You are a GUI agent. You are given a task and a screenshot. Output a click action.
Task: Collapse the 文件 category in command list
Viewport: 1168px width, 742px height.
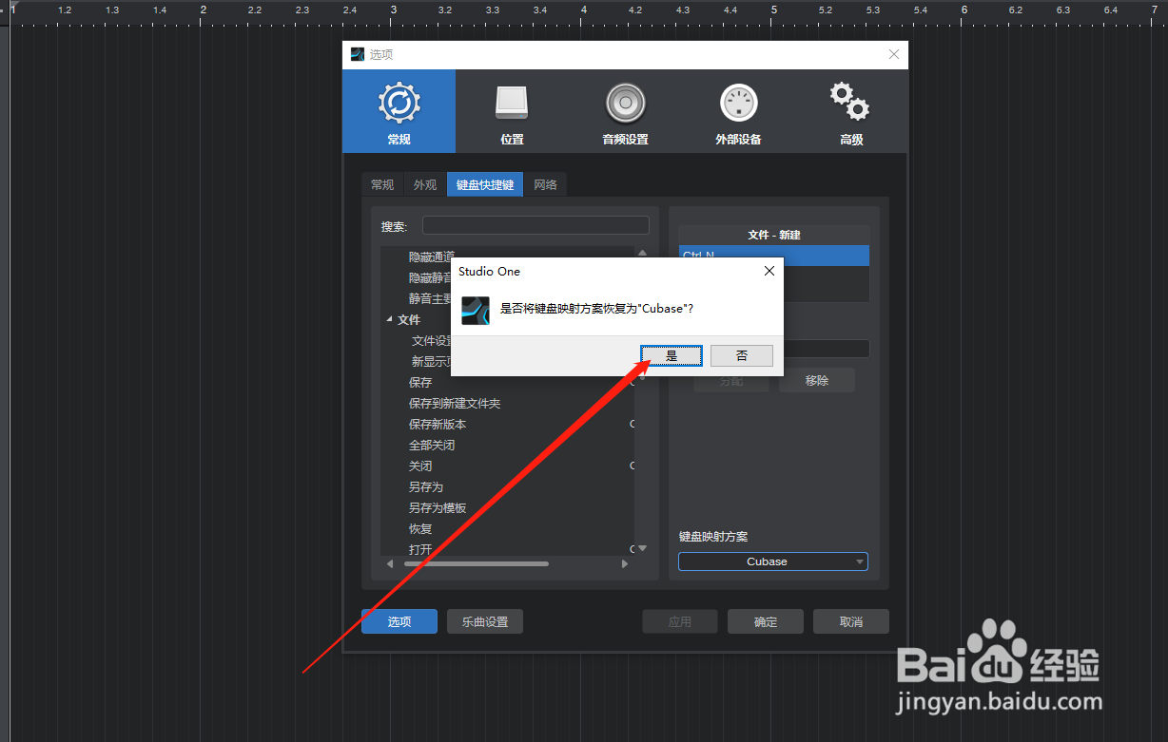pos(389,319)
